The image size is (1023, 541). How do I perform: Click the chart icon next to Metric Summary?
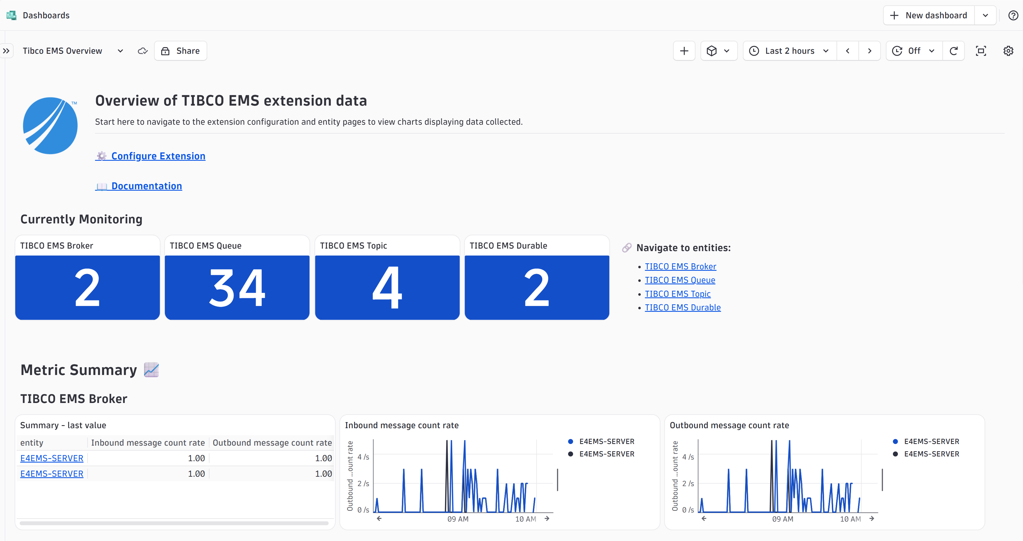tap(151, 370)
